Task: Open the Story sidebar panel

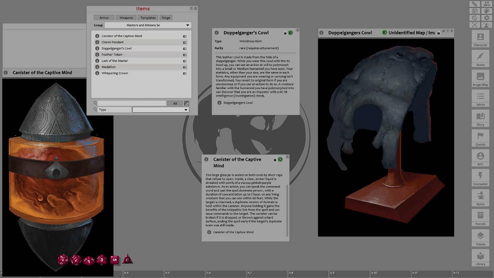Action: pyautogui.click(x=480, y=120)
